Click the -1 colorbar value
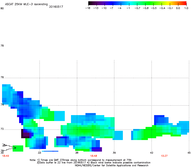The width and height of the screenshot is (191, 167). [x=128, y=8]
